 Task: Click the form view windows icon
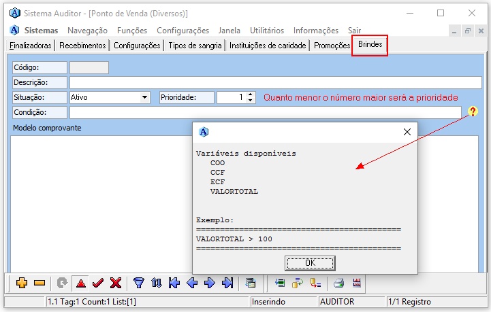click(250, 283)
